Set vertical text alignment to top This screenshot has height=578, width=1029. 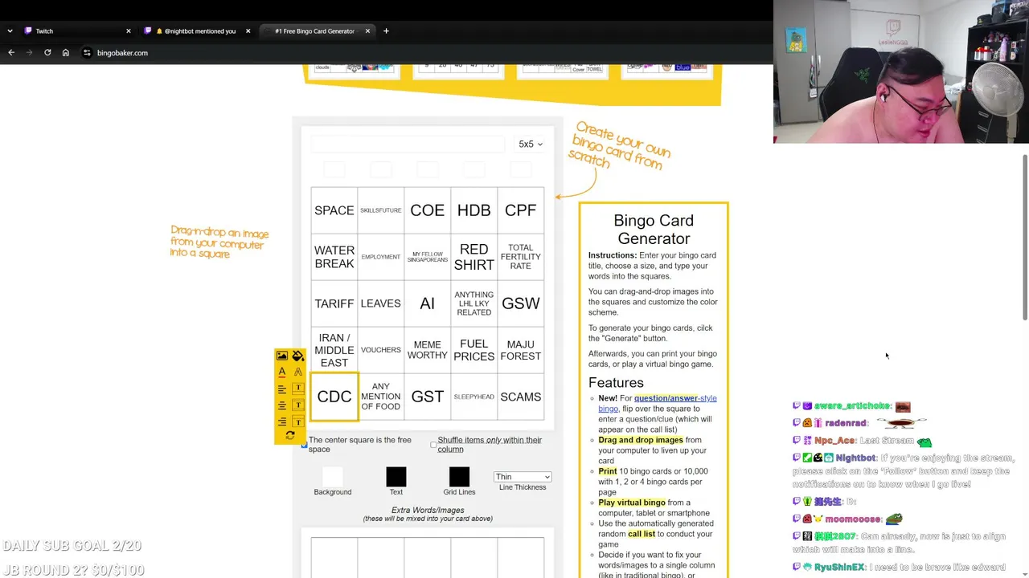pos(298,389)
